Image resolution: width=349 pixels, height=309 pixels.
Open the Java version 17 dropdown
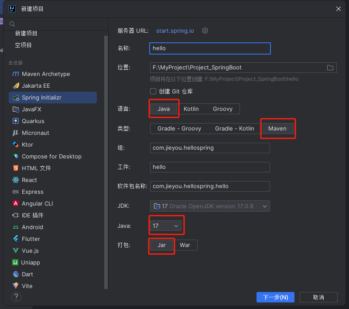click(x=166, y=226)
